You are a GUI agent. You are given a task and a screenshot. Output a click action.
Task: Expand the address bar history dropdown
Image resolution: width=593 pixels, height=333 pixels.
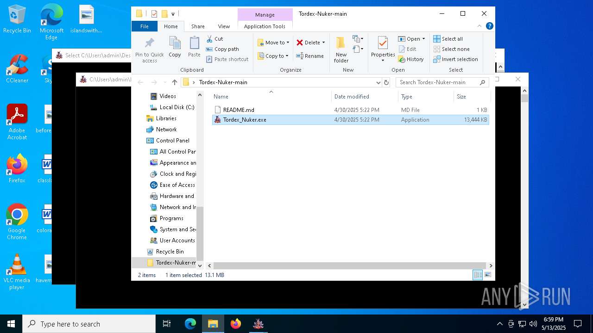tap(378, 82)
